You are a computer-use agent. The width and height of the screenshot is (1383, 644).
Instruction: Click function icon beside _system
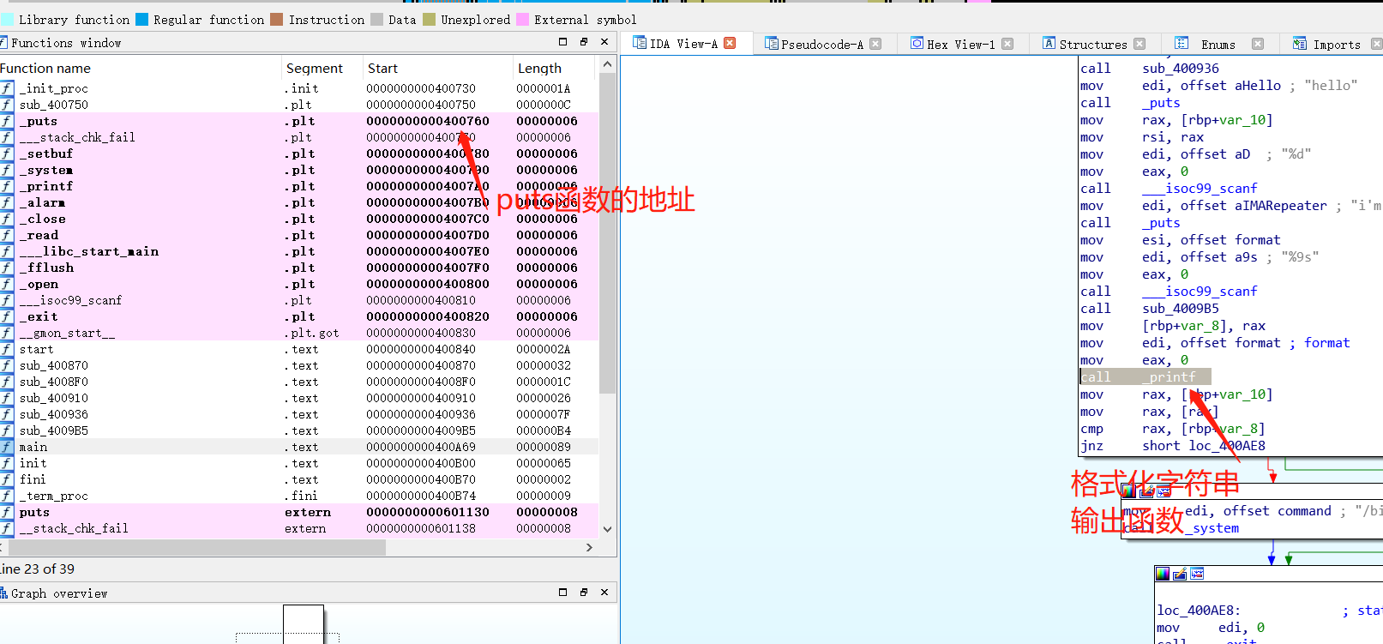[x=7, y=170]
